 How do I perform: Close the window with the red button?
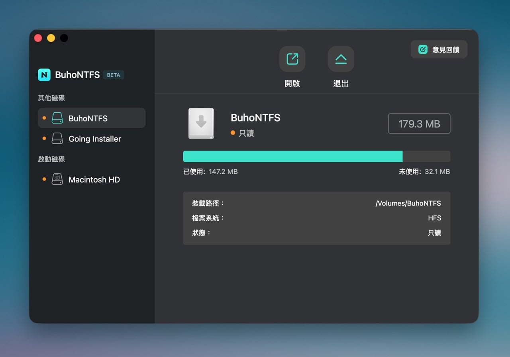tap(38, 38)
